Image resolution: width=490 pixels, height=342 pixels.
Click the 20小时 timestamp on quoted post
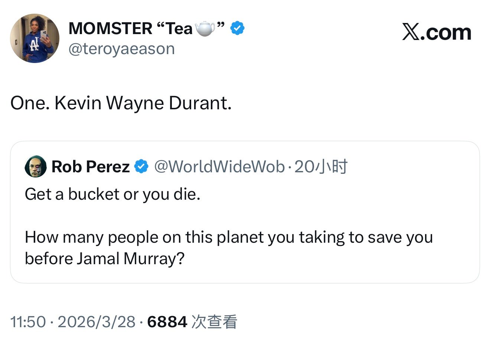pyautogui.click(x=321, y=167)
